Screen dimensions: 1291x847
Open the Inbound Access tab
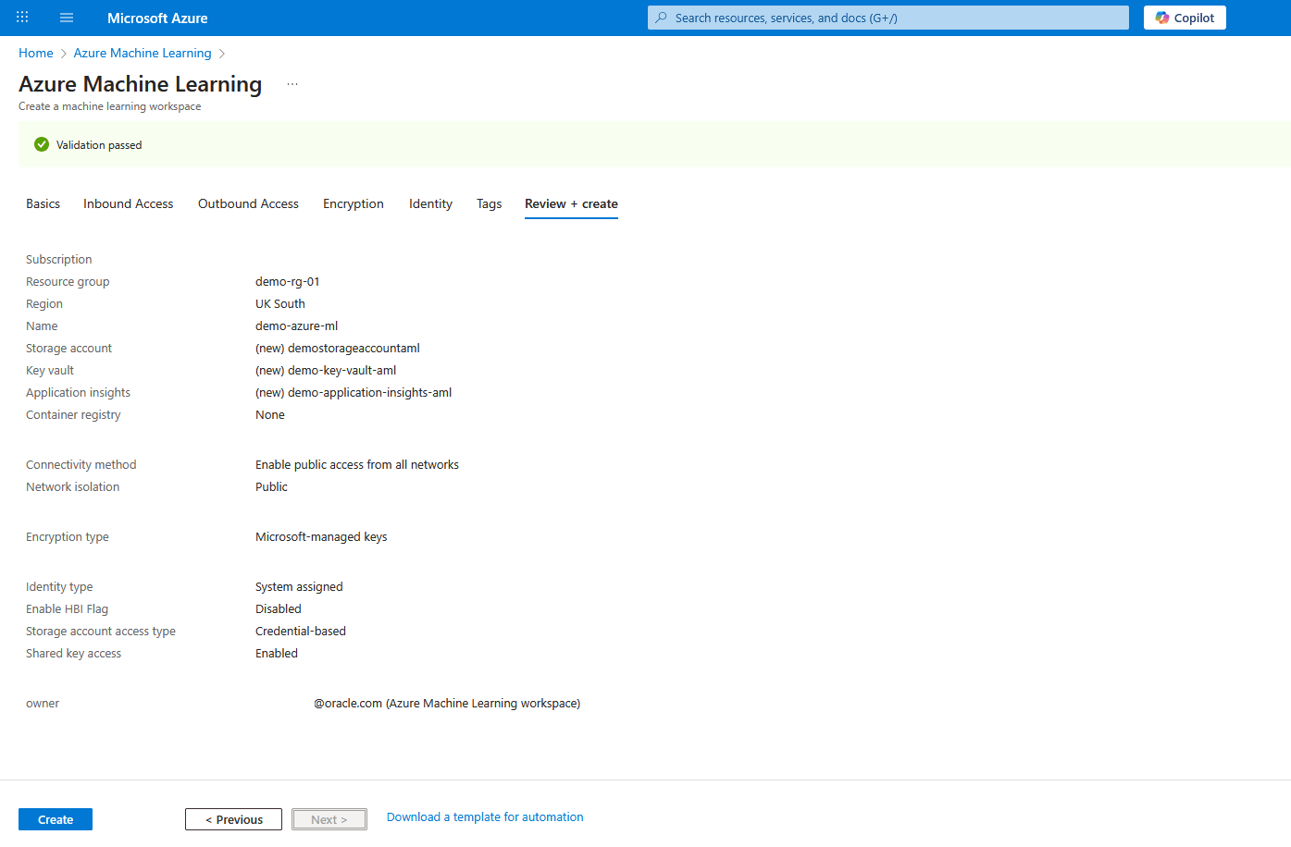pyautogui.click(x=128, y=203)
